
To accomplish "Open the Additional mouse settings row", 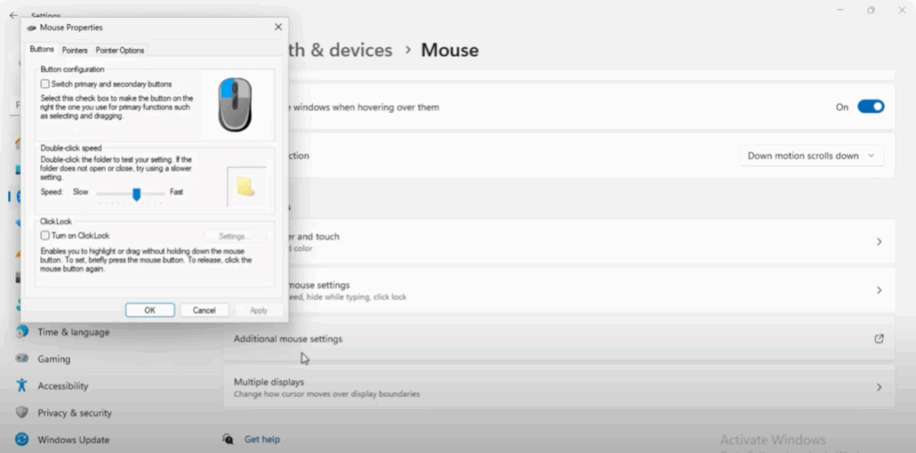I will pos(559,339).
